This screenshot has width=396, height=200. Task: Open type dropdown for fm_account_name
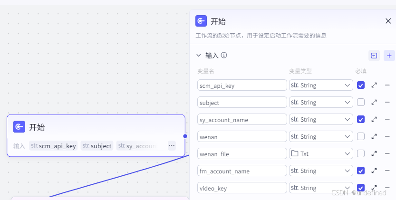coord(321,171)
